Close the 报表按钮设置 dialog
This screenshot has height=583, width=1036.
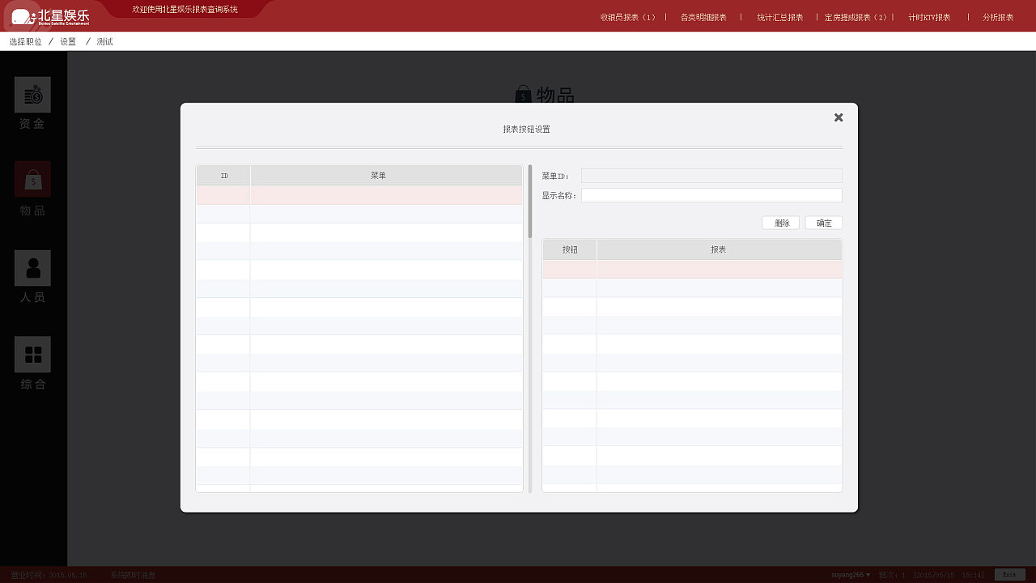click(x=839, y=117)
